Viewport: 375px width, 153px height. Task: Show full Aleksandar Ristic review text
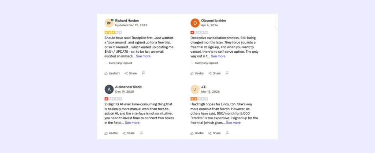(x=132, y=123)
